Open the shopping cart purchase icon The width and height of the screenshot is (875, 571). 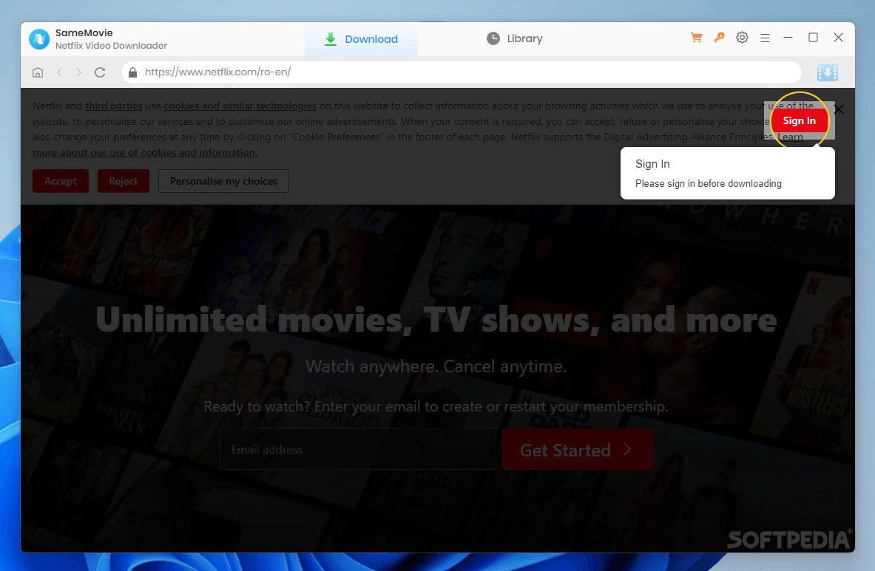[x=696, y=38]
